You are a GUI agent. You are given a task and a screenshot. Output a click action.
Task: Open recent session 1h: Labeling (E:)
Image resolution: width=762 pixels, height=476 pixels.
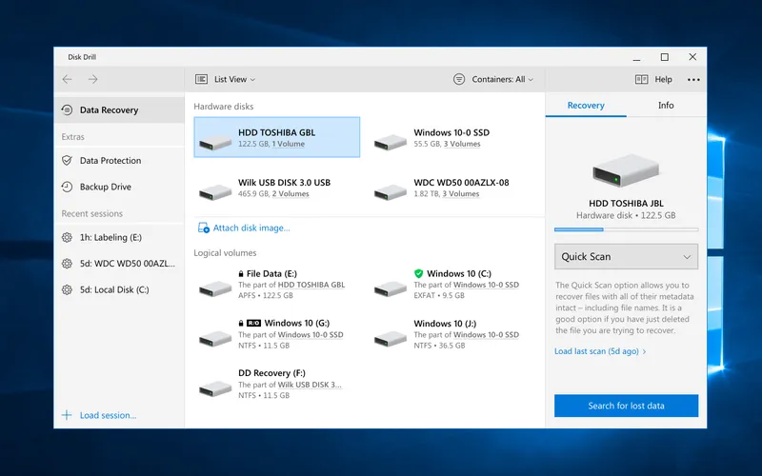[120, 237]
